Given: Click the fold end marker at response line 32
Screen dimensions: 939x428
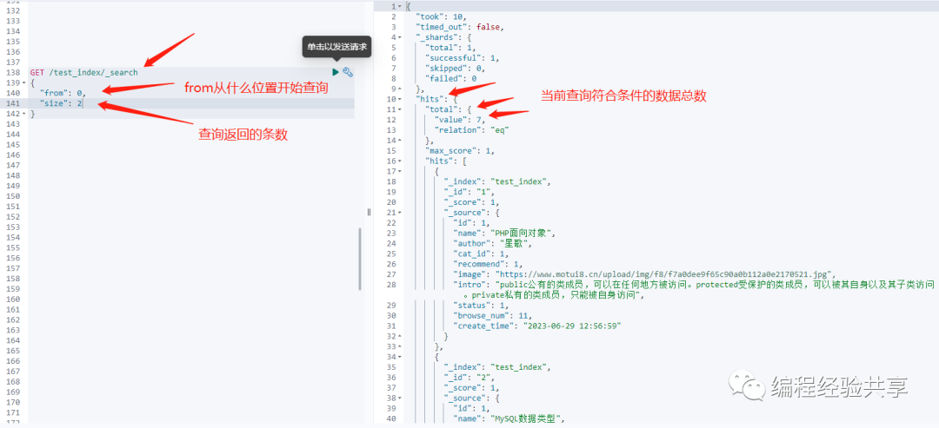Looking at the screenshot, I should (400, 336).
